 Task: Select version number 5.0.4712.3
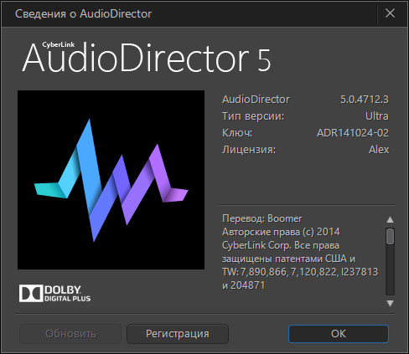(x=365, y=100)
